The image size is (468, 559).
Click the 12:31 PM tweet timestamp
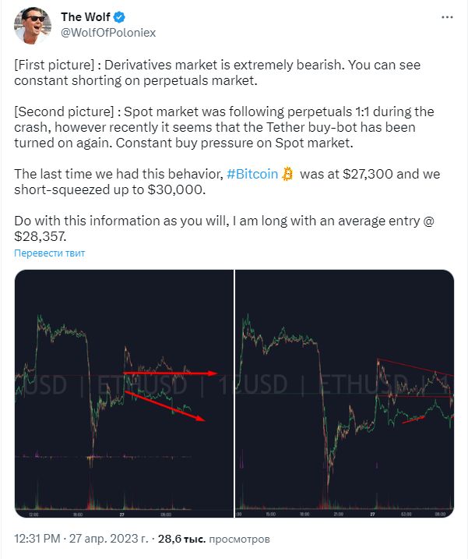[x=40, y=539]
